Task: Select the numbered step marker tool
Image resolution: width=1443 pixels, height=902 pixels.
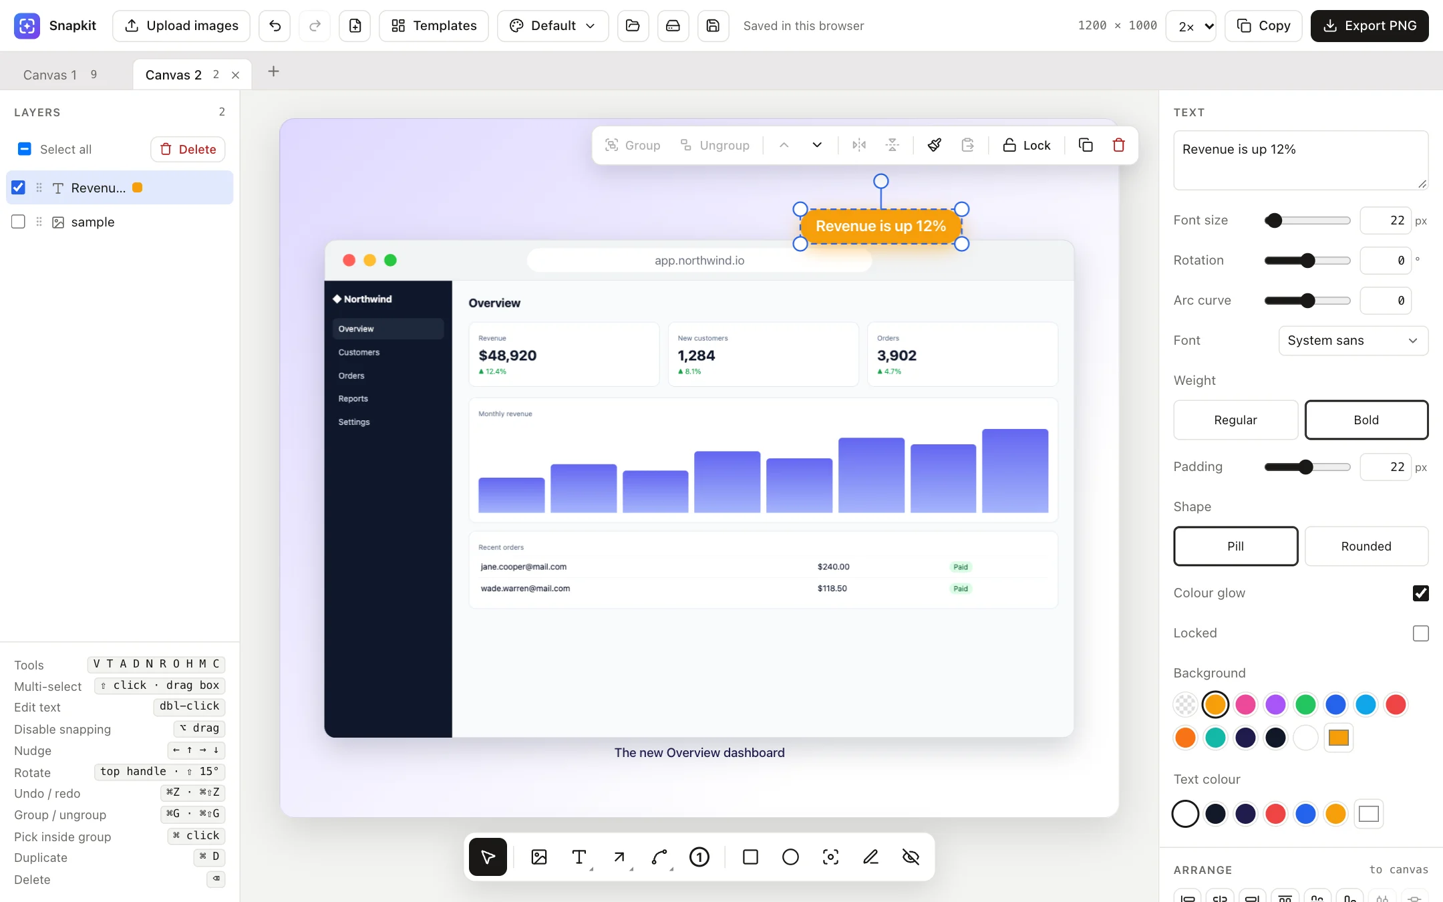Action: tap(699, 857)
